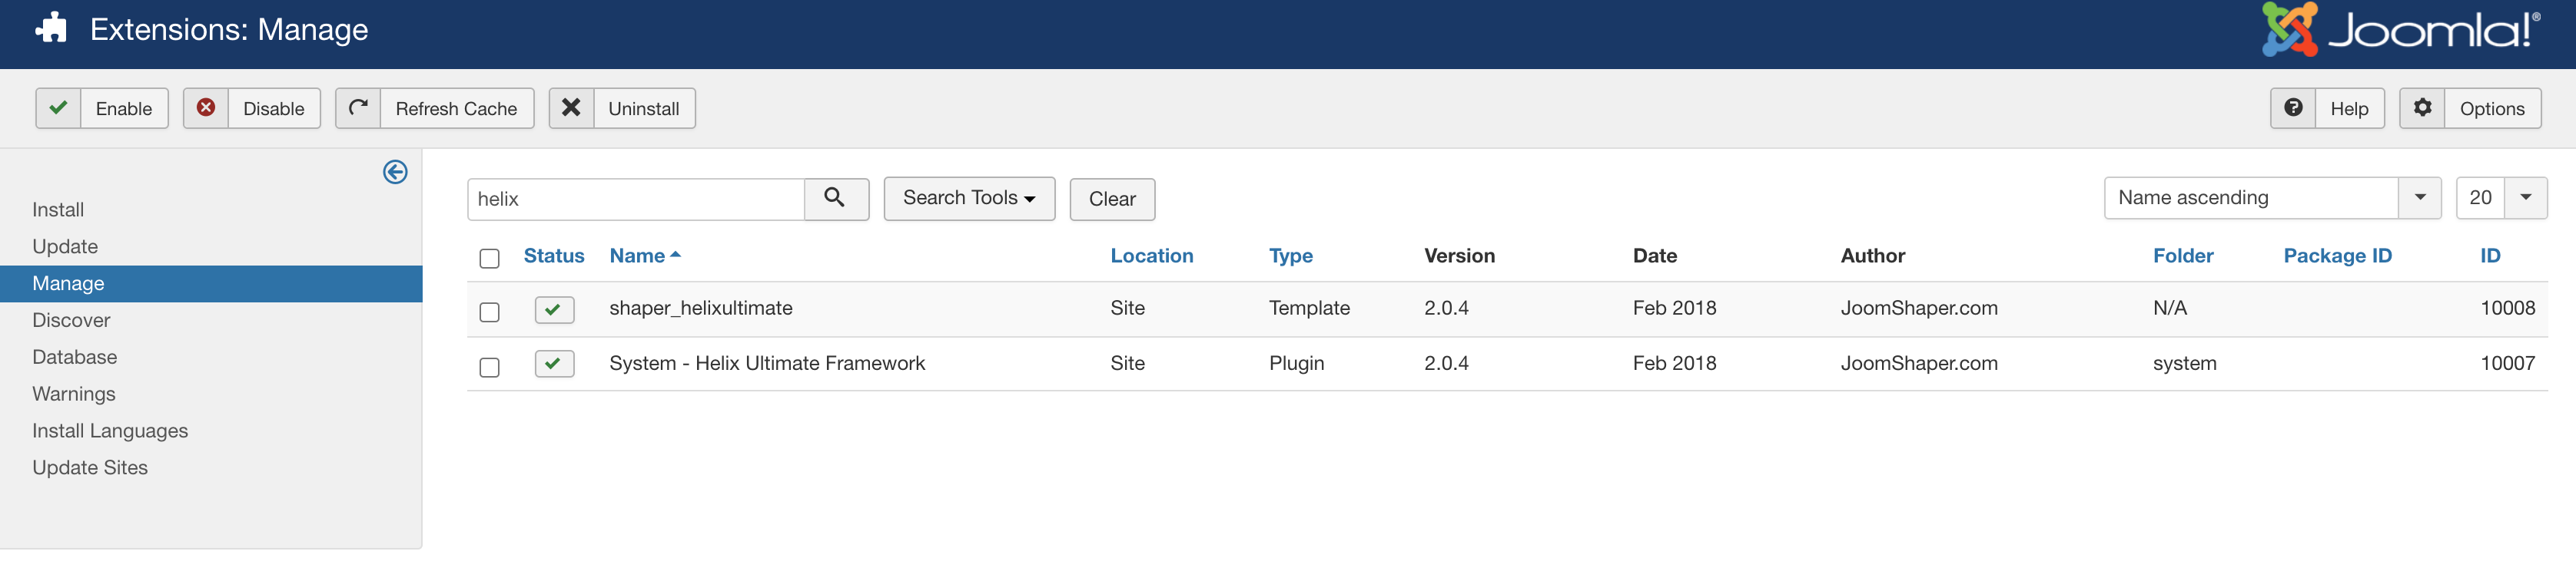The height and width of the screenshot is (571, 2576).
Task: Open Help via question mark icon
Action: (x=2293, y=107)
